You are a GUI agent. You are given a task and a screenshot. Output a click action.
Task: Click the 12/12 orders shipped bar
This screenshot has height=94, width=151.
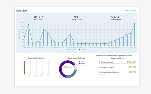(x=48, y=39)
